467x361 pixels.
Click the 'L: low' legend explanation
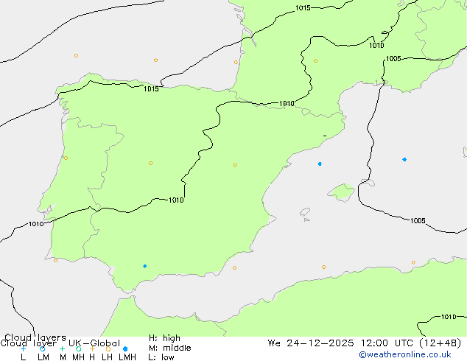(x=161, y=357)
